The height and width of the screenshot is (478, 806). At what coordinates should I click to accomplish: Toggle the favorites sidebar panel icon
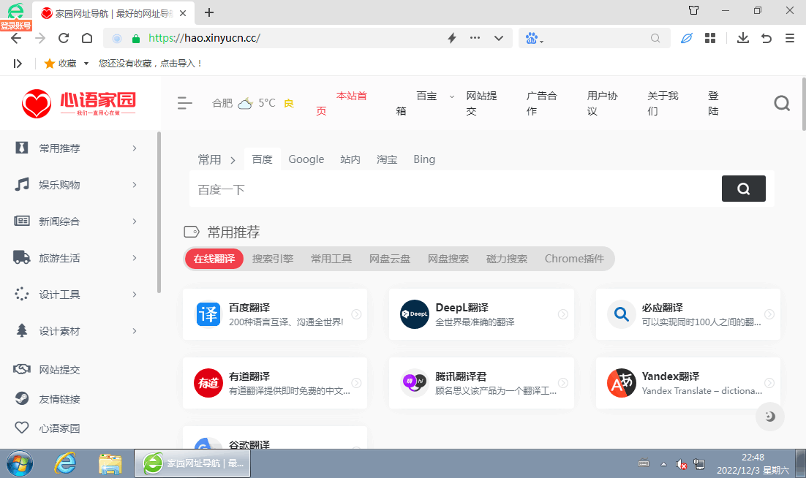click(x=18, y=64)
